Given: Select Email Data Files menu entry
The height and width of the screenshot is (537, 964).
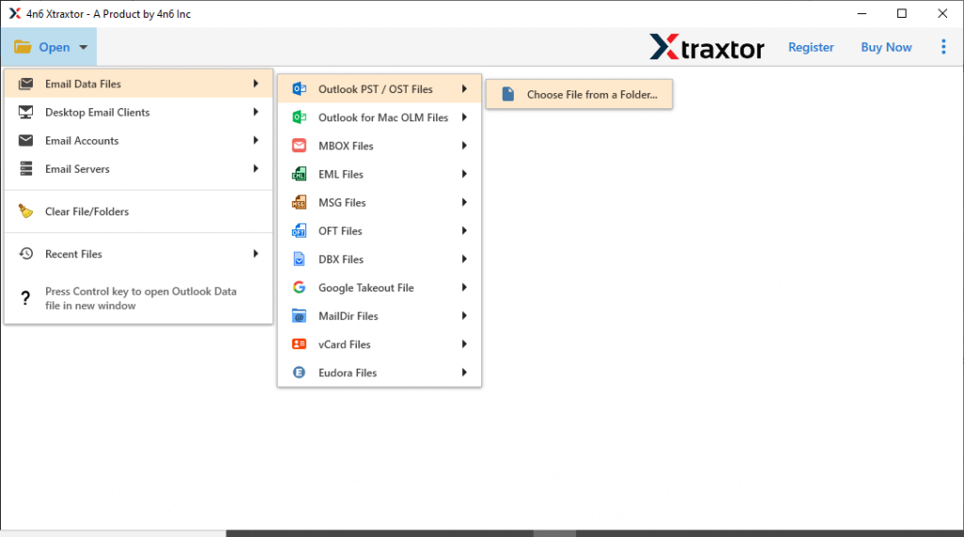Looking at the screenshot, I should pyautogui.click(x=138, y=85).
